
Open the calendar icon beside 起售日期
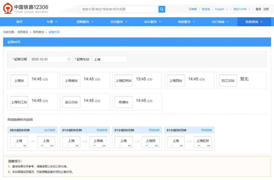pos(68,59)
